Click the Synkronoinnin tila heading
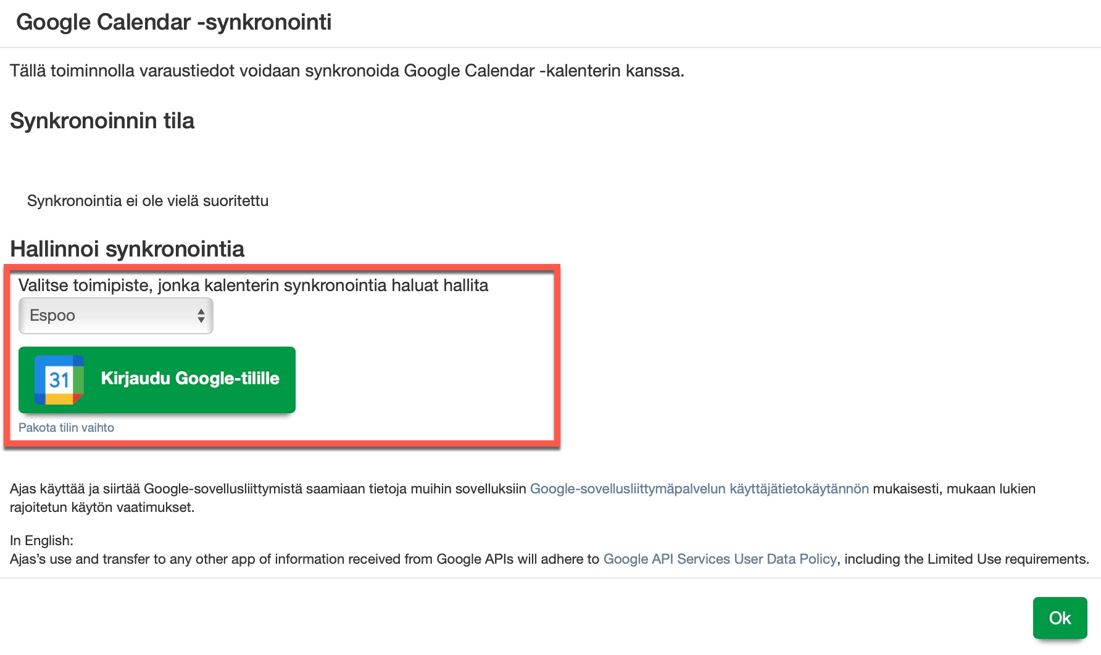 [102, 121]
